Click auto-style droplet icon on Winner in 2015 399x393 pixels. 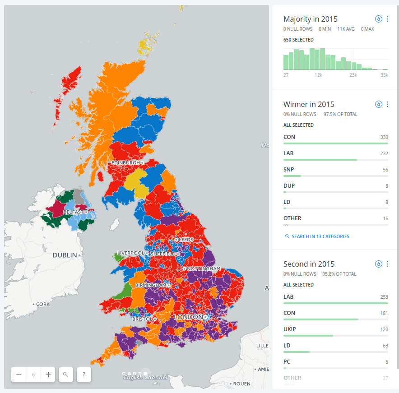coord(378,104)
